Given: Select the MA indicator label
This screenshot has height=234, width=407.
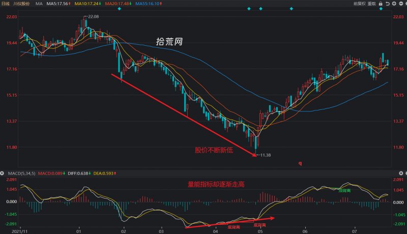Looking at the screenshot, I should click(39, 4).
